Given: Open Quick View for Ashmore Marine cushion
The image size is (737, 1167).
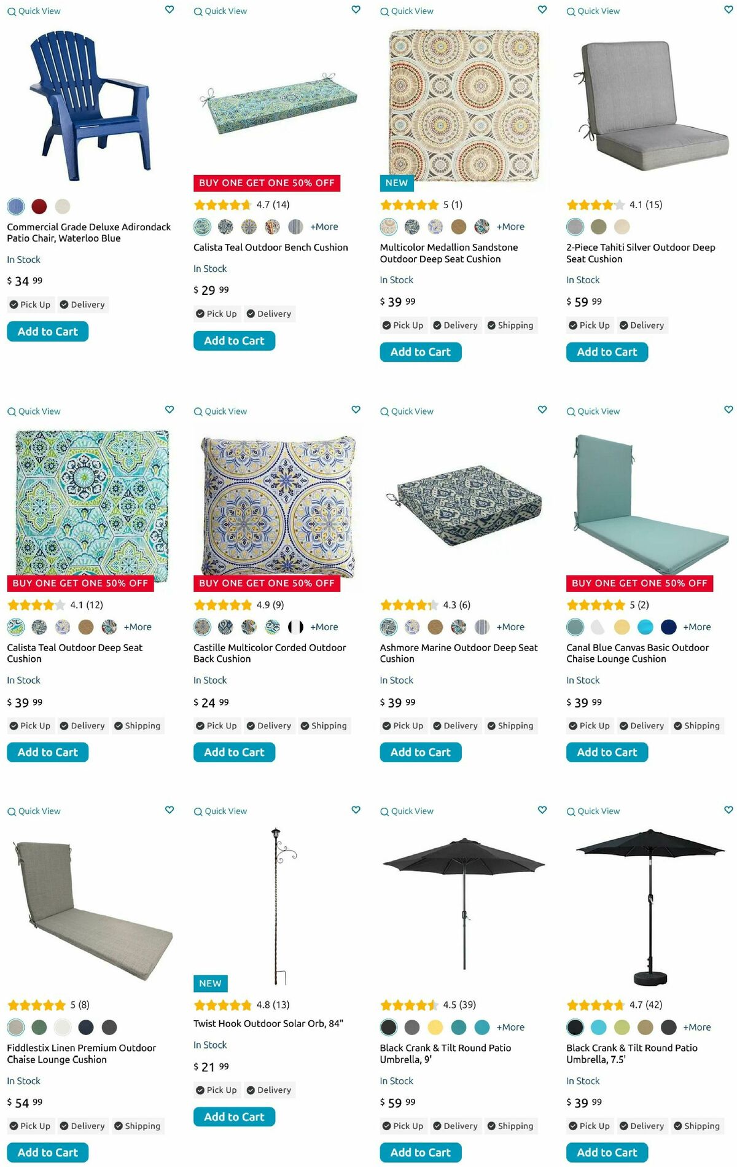Looking at the screenshot, I should 407,412.
